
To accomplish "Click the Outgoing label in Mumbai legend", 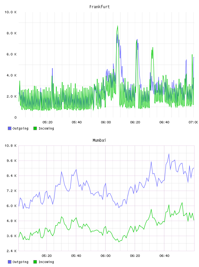I will point(20,262).
